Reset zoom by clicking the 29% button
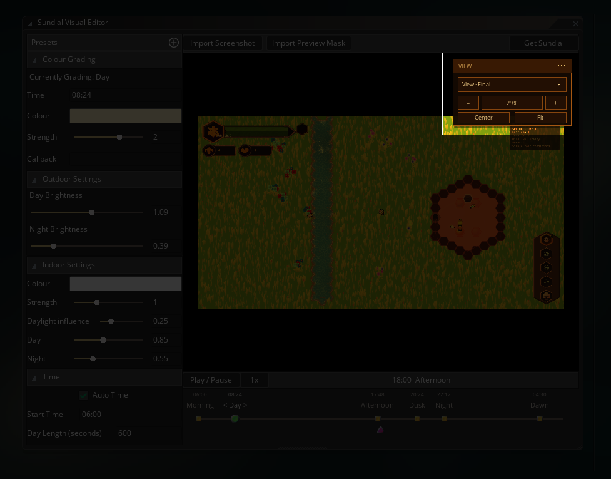The height and width of the screenshot is (479, 611). pyautogui.click(x=512, y=103)
